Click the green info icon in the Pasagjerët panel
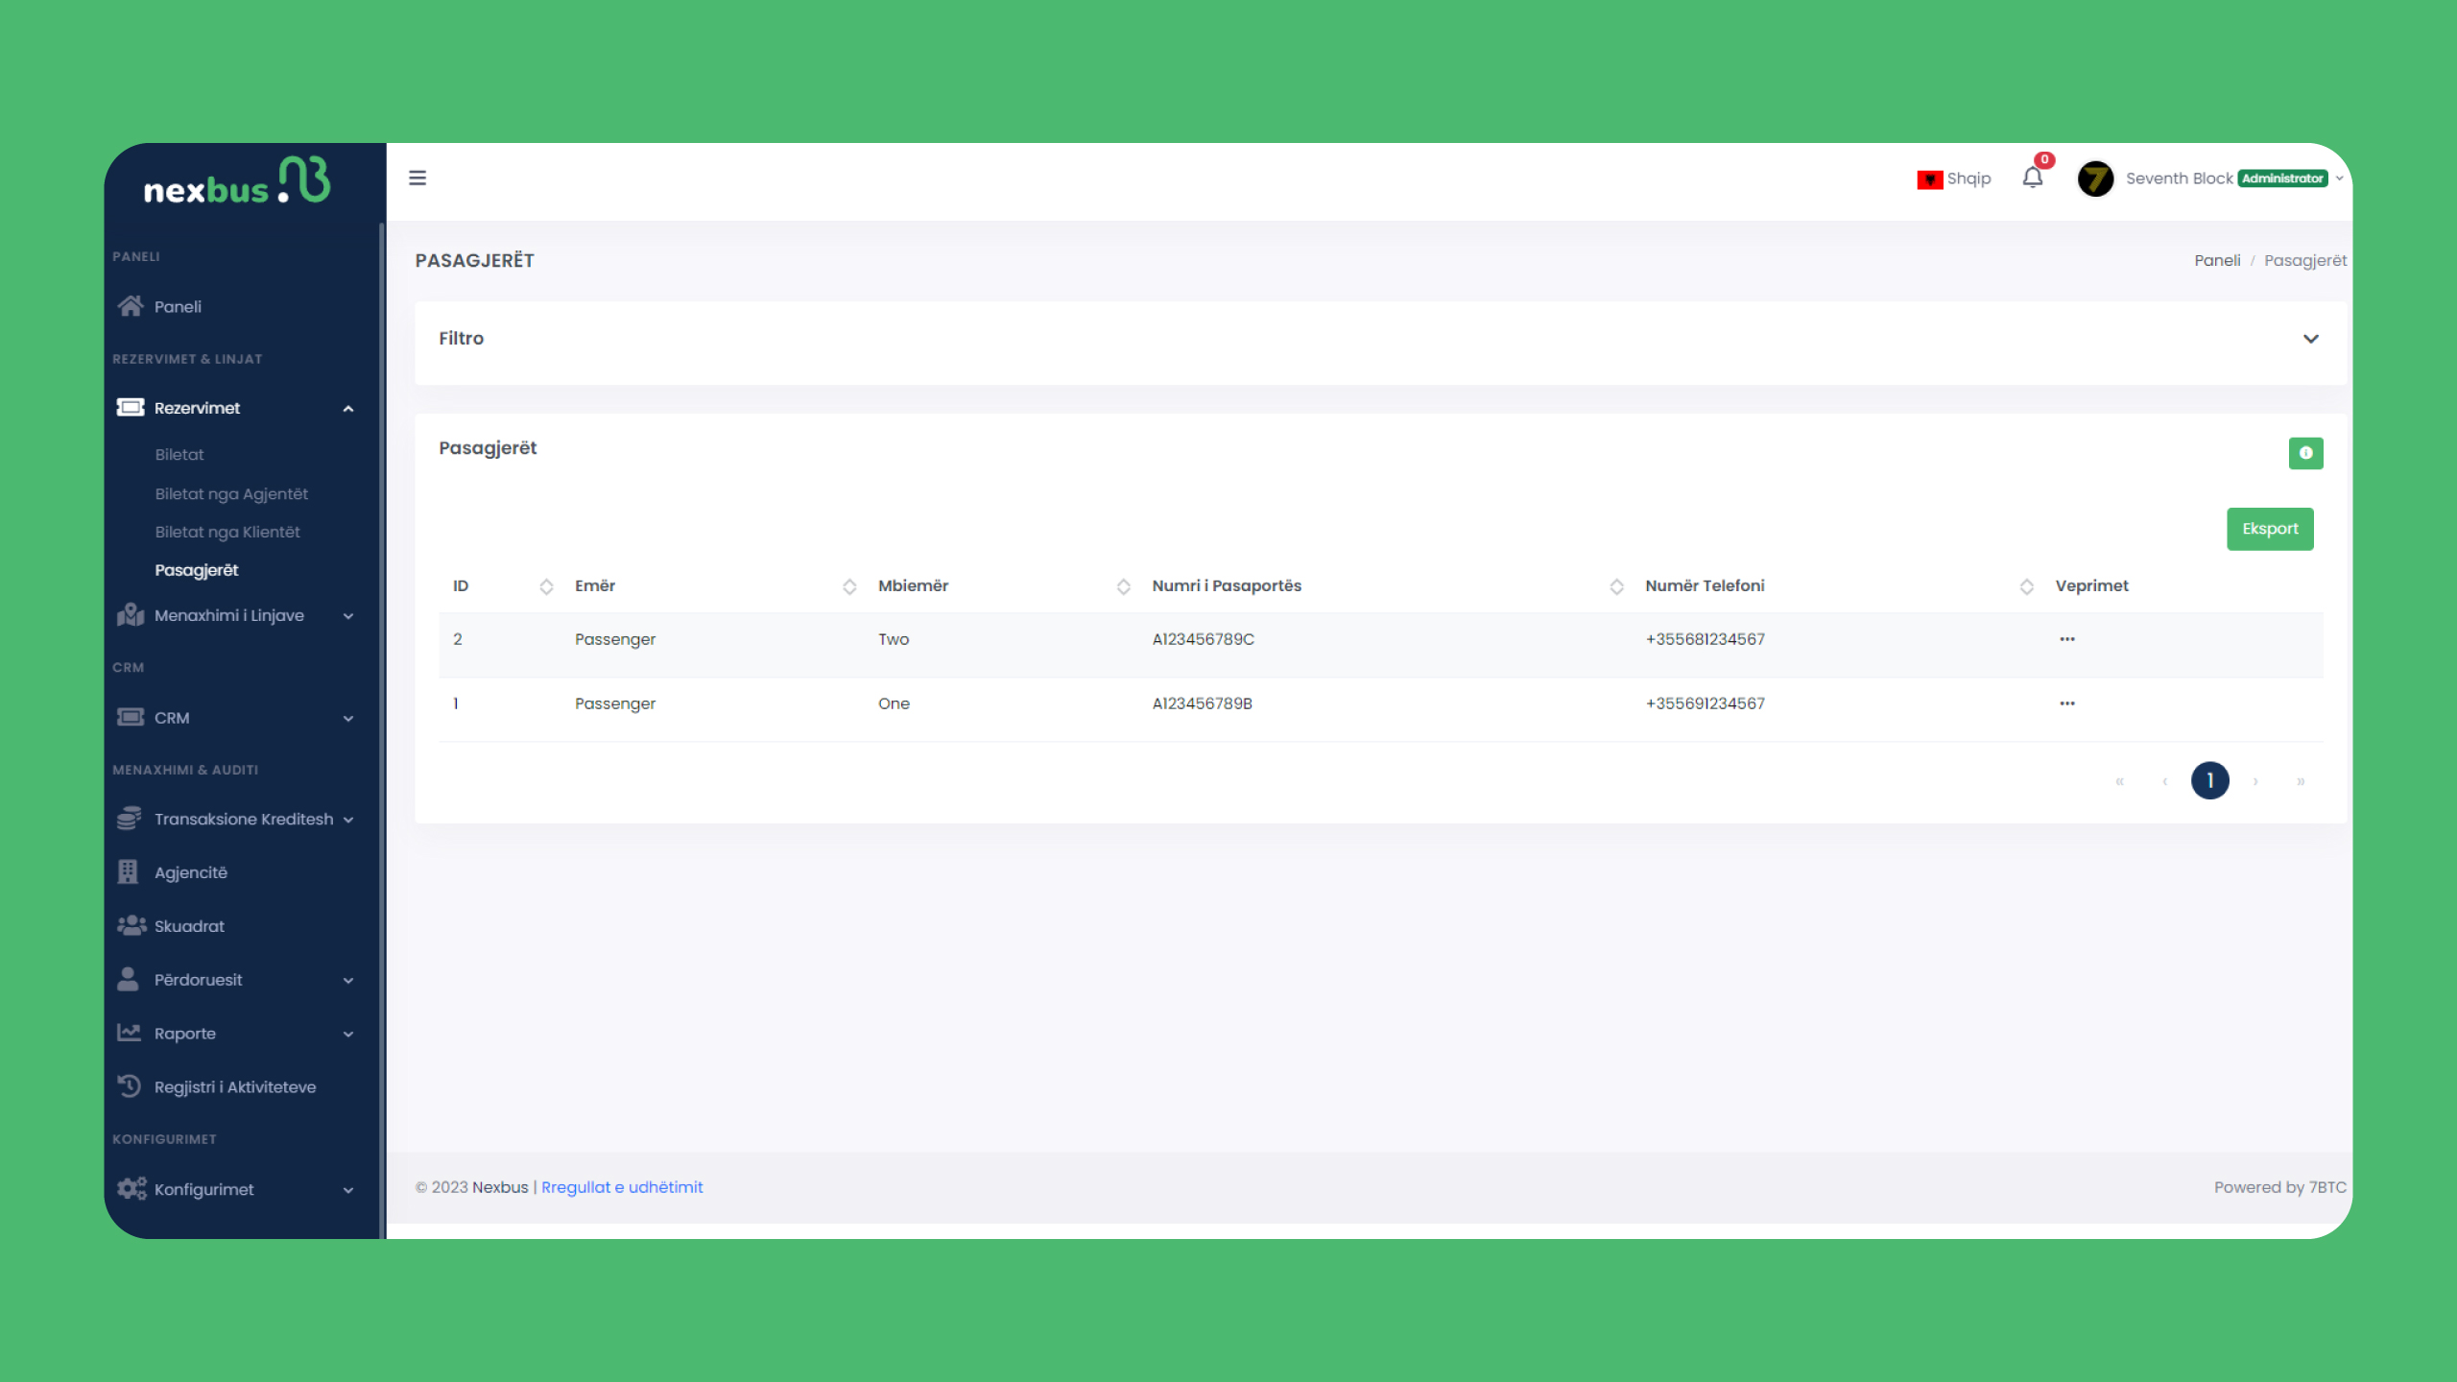Viewport: 2457px width, 1382px height. 2305,453
